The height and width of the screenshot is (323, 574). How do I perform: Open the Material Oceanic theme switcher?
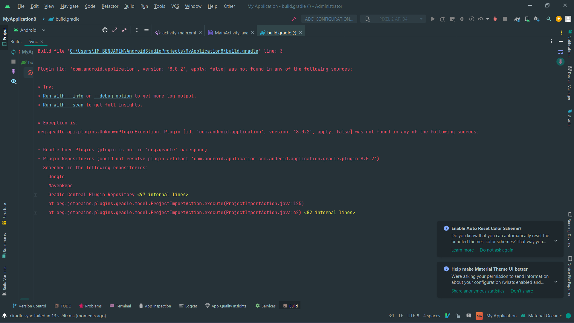pos(541,316)
